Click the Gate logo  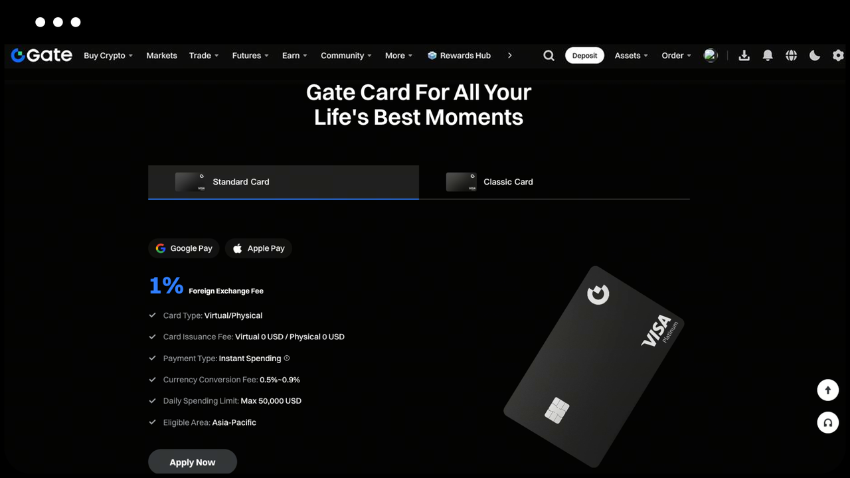[42, 56]
